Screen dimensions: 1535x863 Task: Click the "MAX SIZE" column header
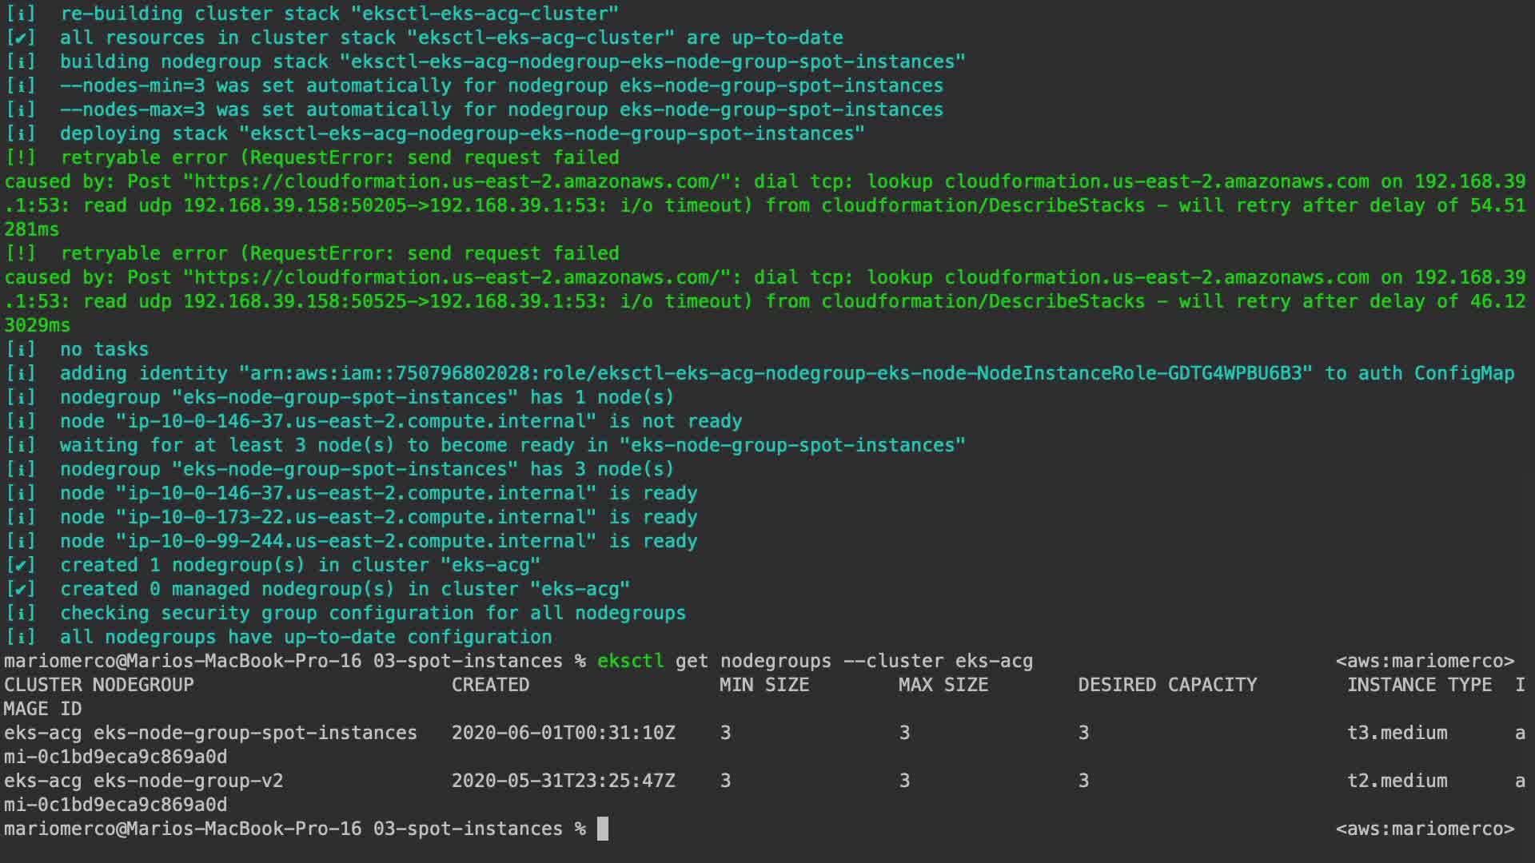point(943,685)
